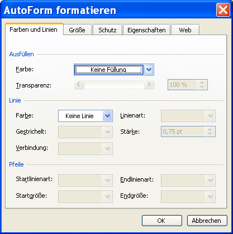Click the Endgröße label
The image size is (233, 234).
coord(134,196)
